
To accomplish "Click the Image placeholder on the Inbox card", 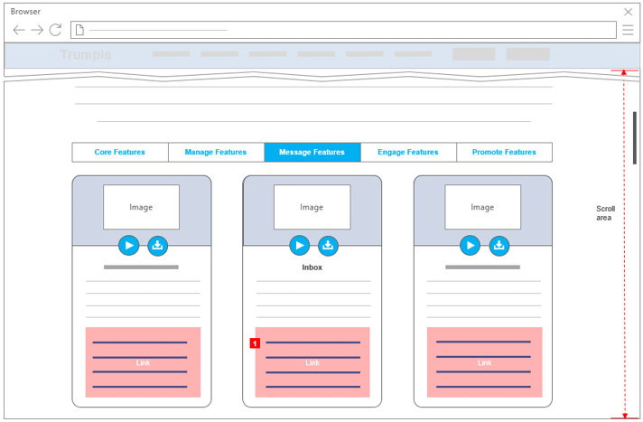I will click(312, 207).
